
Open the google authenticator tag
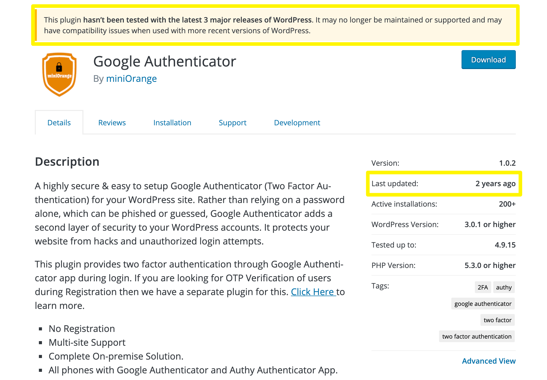(x=483, y=304)
